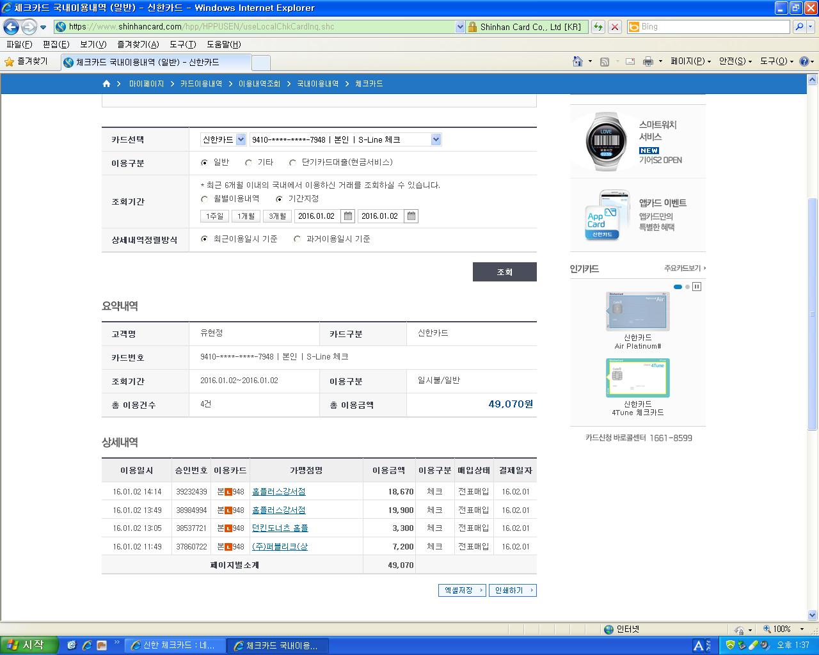Open the 즐겨찾기(A) menu

point(138,44)
